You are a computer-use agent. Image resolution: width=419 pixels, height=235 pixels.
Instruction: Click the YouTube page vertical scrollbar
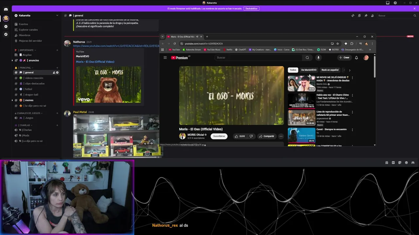pyautogui.click(x=374, y=67)
